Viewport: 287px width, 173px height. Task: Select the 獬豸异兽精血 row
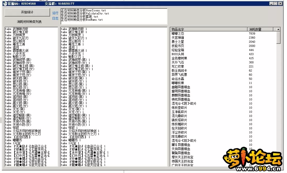tap(223, 145)
